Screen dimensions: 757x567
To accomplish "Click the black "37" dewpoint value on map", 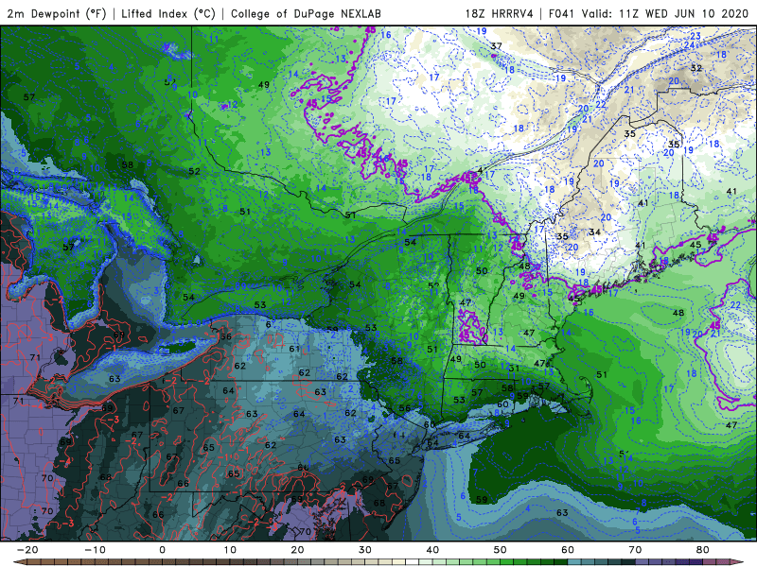I will coord(496,46).
